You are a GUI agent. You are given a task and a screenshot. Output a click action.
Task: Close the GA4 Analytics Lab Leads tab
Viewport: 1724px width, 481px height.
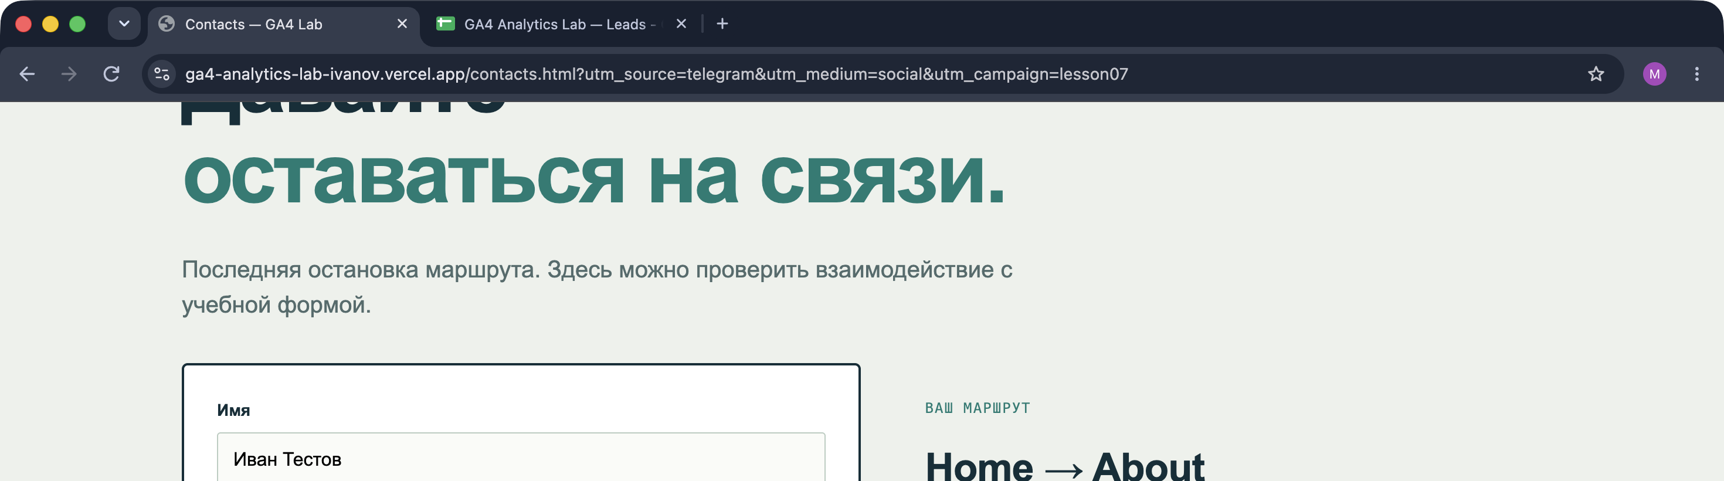click(681, 24)
